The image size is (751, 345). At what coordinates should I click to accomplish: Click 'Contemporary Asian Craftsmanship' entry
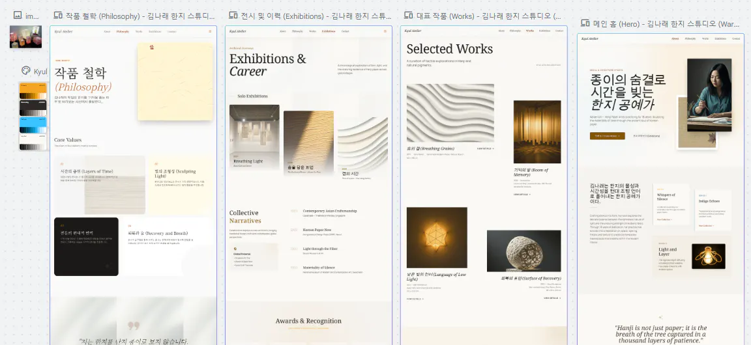329,211
